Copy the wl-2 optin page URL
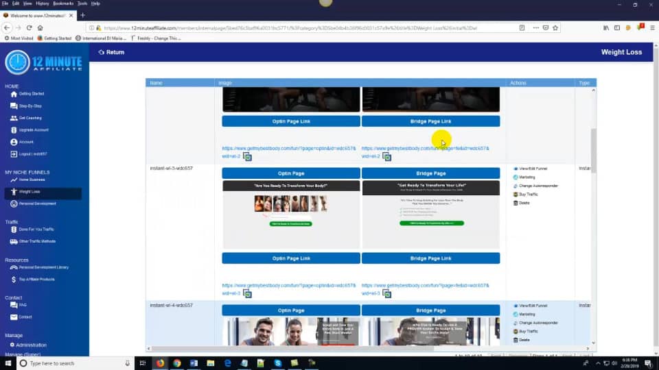This screenshot has height=370, width=659. (248, 157)
